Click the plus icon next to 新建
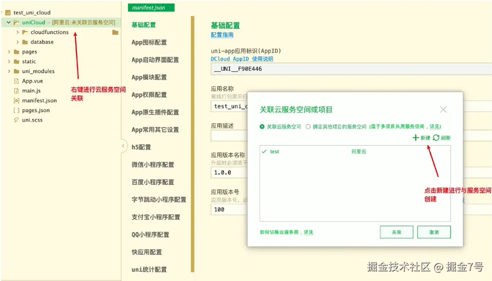 click(416, 137)
